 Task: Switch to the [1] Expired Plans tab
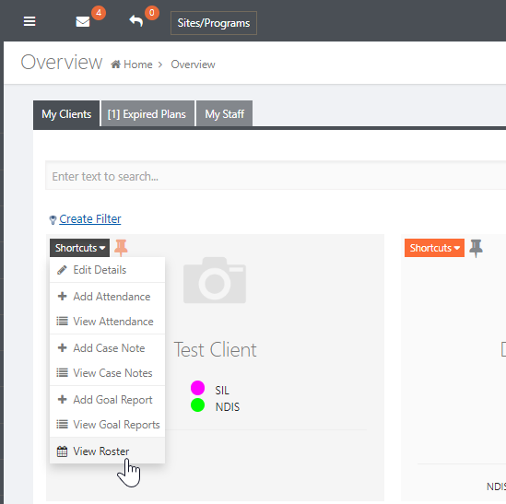[x=147, y=114]
